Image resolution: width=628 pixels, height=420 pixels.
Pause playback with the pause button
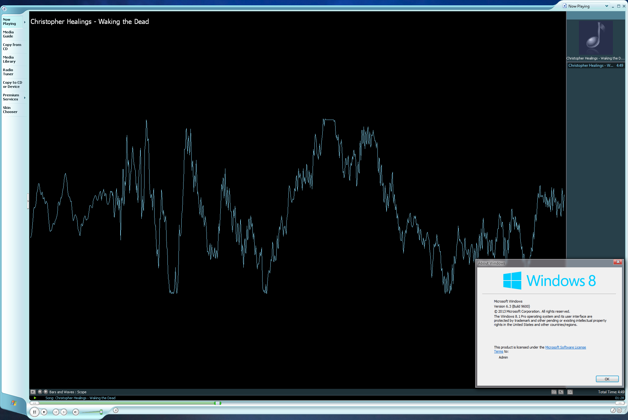pyautogui.click(x=34, y=412)
